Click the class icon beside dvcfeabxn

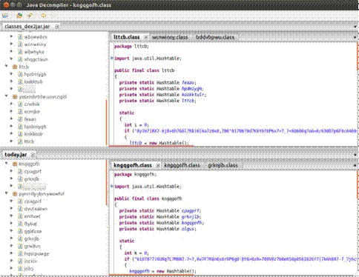point(20,209)
